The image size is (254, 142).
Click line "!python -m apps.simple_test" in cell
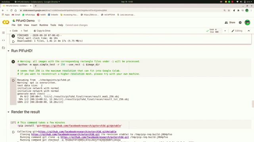59,65
